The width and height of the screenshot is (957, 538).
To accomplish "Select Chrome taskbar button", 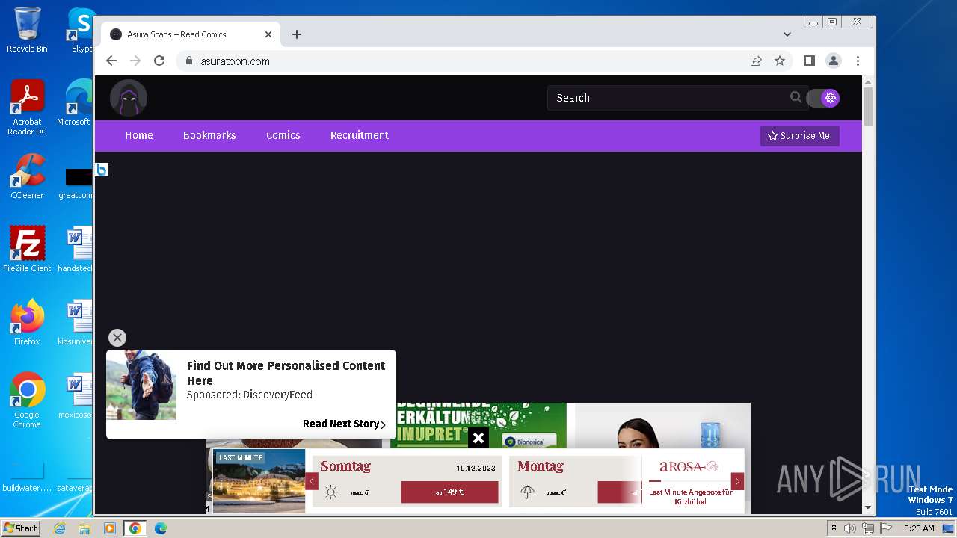I will coord(135,528).
